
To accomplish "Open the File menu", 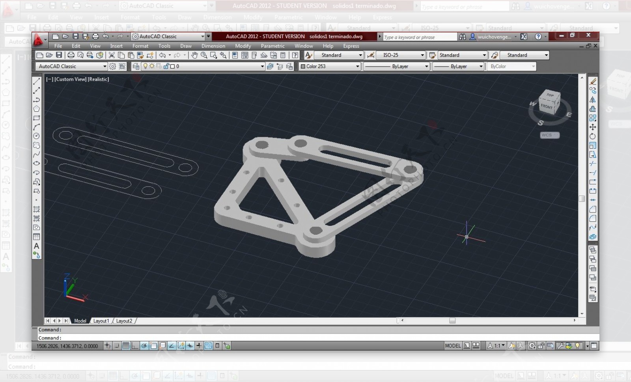I will tap(58, 46).
